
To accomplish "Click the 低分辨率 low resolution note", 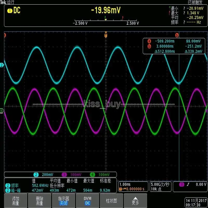I will pos(57,185).
